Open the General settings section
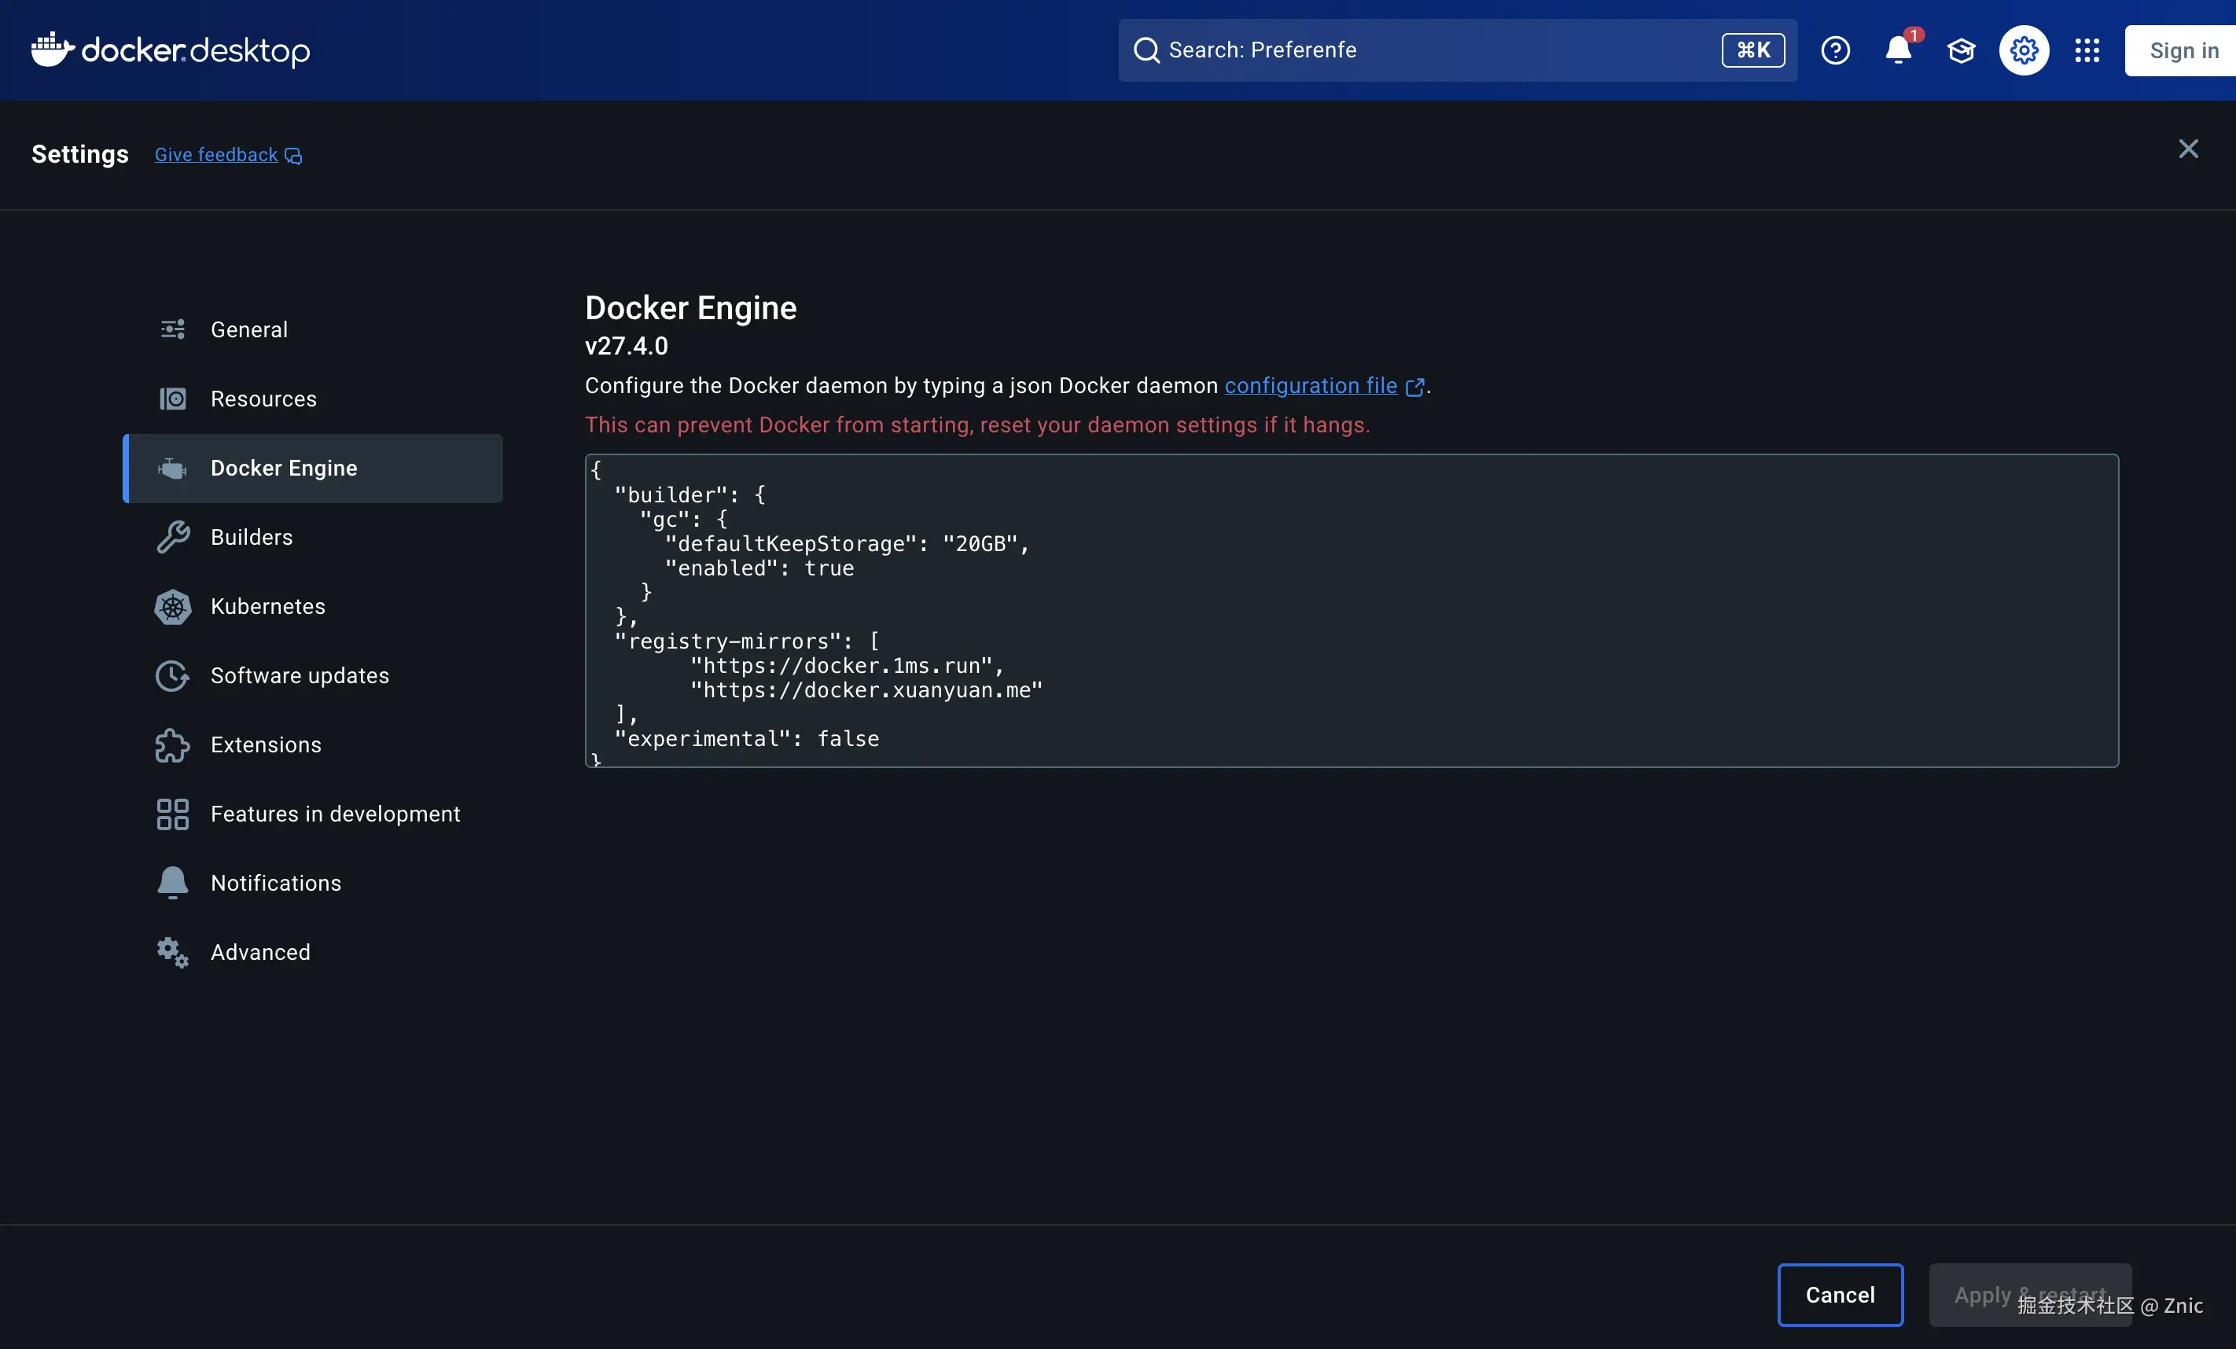This screenshot has height=1349, width=2236. [x=248, y=329]
